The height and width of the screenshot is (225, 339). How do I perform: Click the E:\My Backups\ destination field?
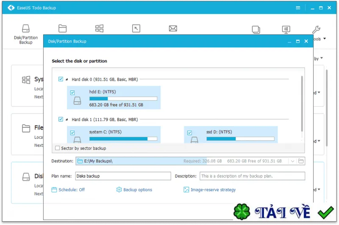(x=190, y=161)
